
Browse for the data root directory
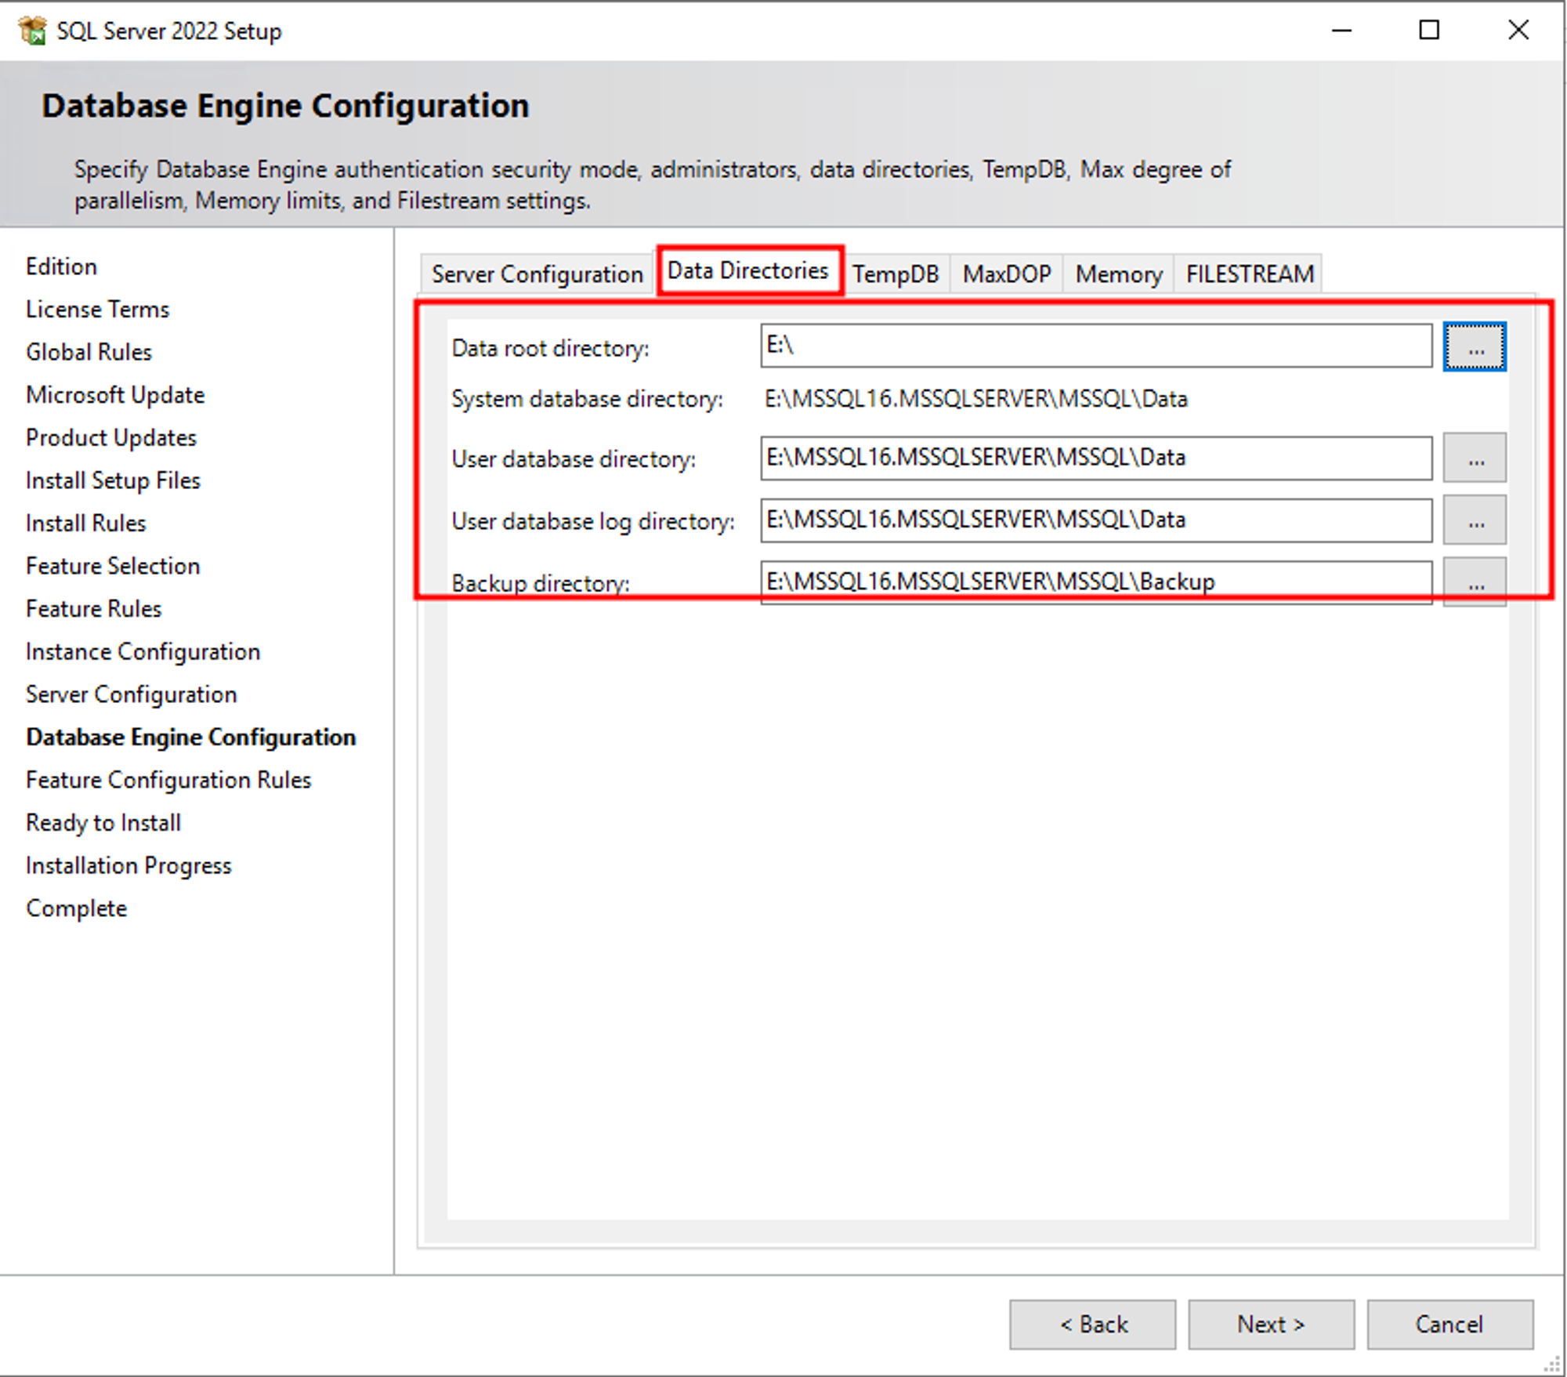1474,346
